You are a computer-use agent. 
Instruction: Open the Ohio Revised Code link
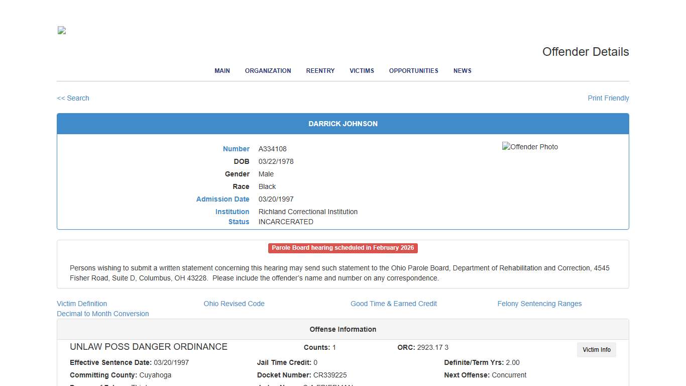(x=234, y=304)
